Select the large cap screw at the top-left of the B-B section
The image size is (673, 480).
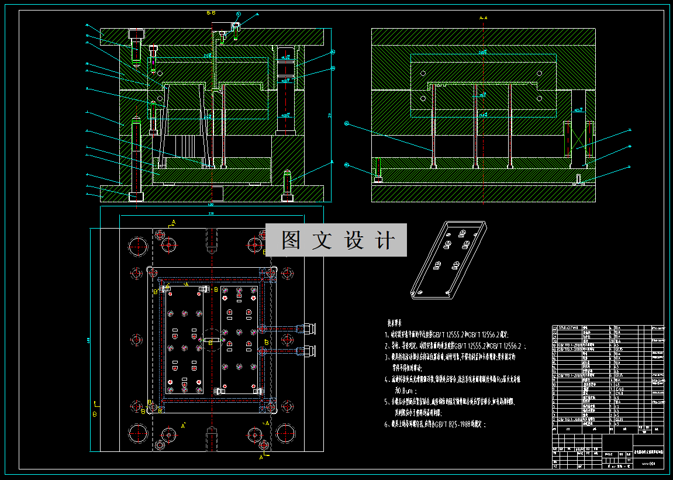pos(136,47)
